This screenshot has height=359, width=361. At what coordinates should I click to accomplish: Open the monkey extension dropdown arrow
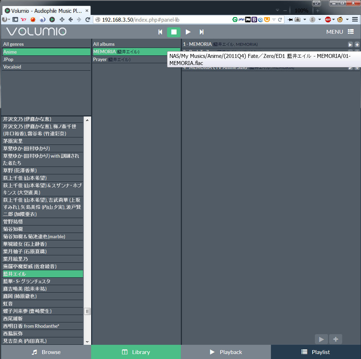[347, 20]
